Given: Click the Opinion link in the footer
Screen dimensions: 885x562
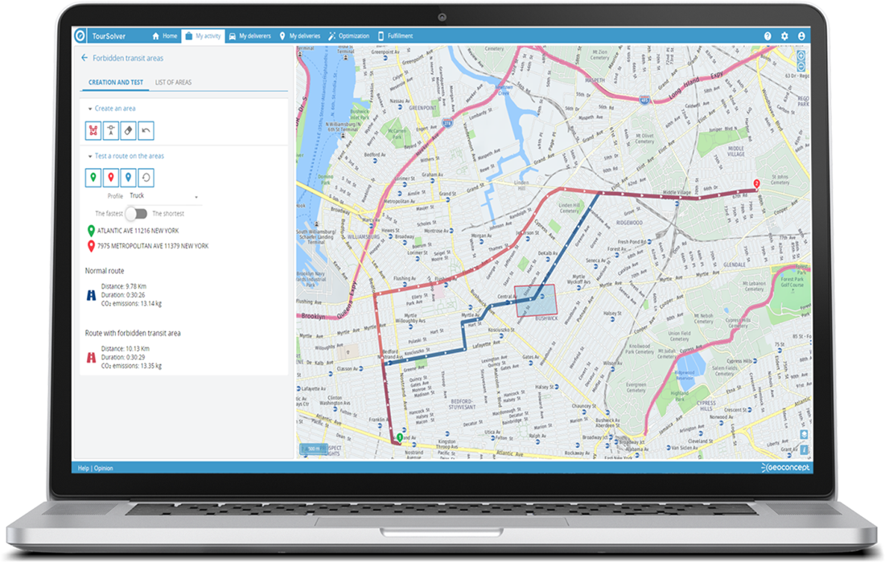Looking at the screenshot, I should point(103,468).
